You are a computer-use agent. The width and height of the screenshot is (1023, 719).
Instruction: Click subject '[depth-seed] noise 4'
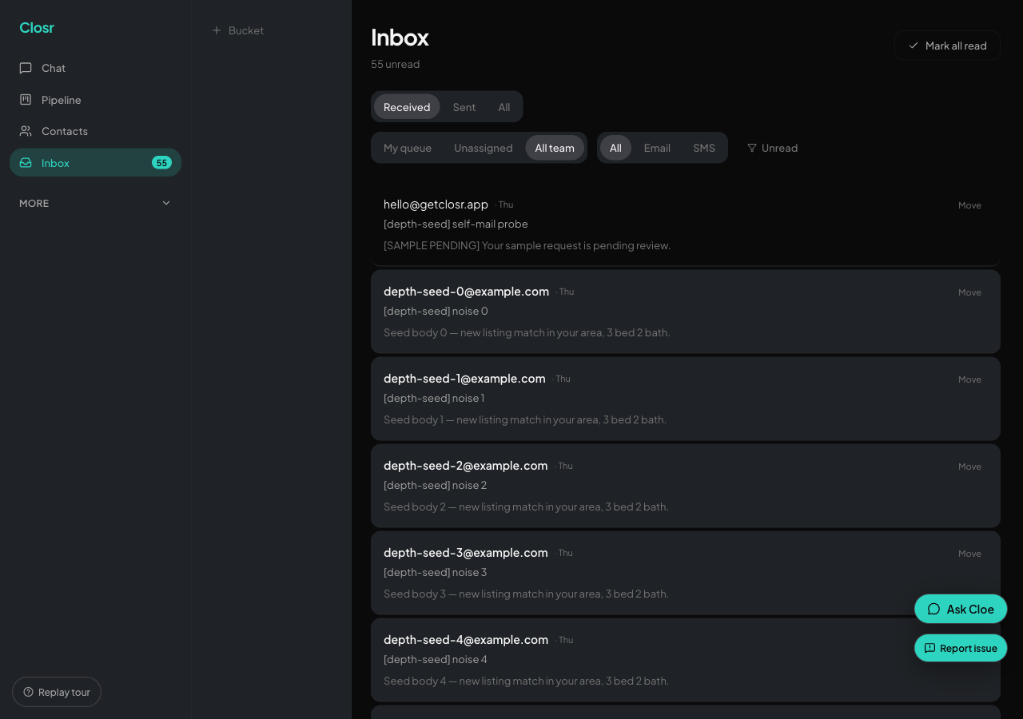tap(435, 660)
